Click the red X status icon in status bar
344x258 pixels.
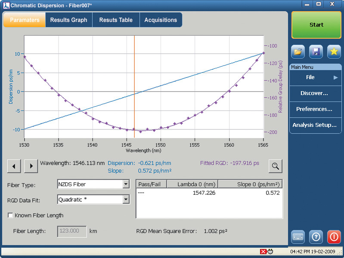pos(263,252)
